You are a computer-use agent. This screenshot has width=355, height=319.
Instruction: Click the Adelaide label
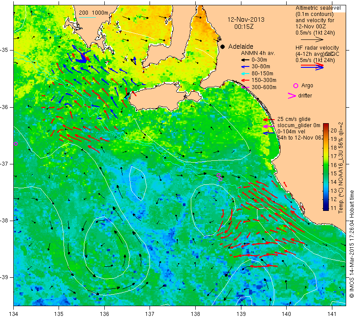pyautogui.click(x=241, y=47)
